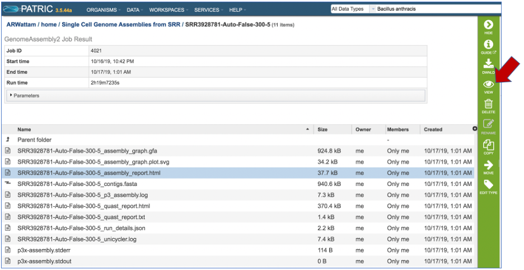This screenshot has height=270, width=524.
Task: Click the 924.8 kB size cell
Action: [x=329, y=151]
